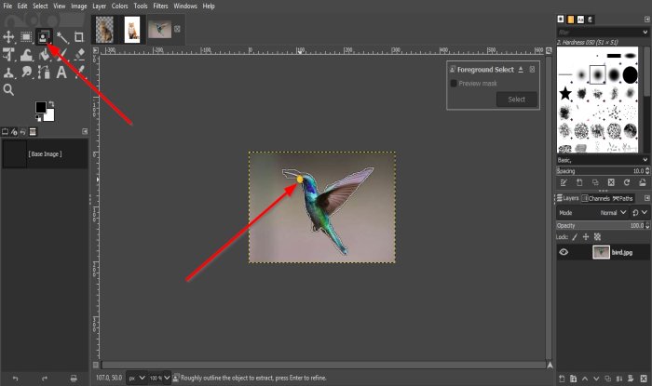652x386 pixels.
Task: Click the Select button in Foreground Select
Action: click(x=516, y=100)
